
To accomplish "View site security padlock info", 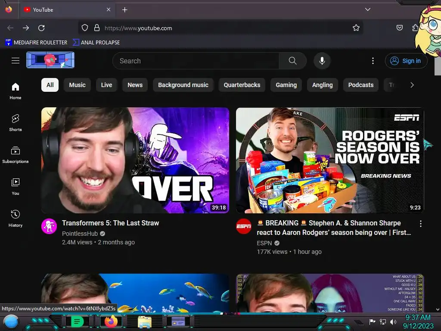I will 97,28.
